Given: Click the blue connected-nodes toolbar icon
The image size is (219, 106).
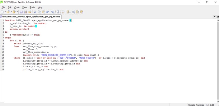Looking at the screenshot, I should pyautogui.click(x=73, y=12).
